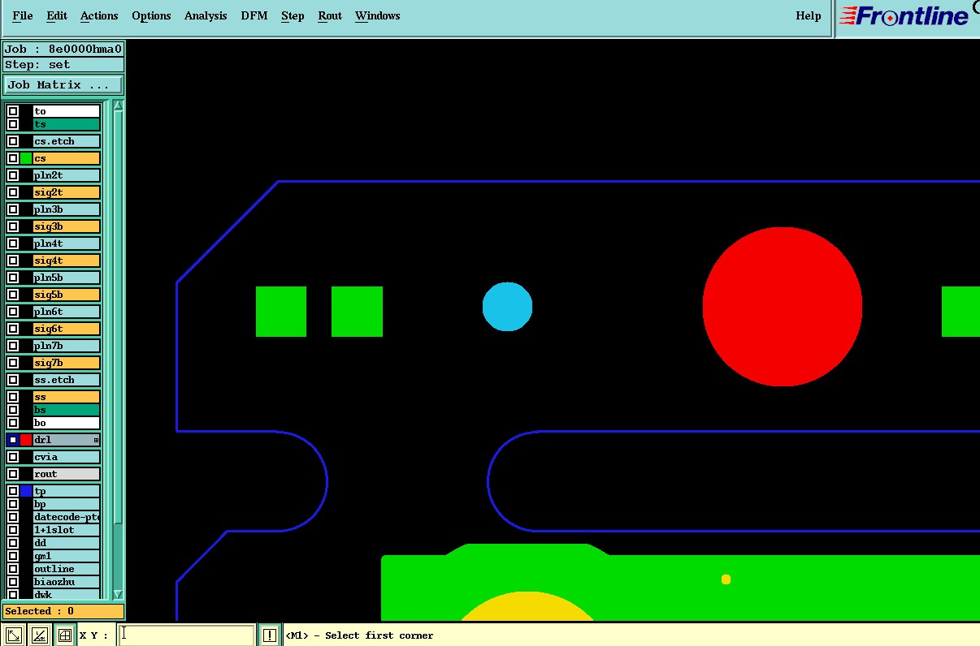Click the large red drill circle on canvas
Image resolution: width=980 pixels, height=646 pixels.
[782, 307]
